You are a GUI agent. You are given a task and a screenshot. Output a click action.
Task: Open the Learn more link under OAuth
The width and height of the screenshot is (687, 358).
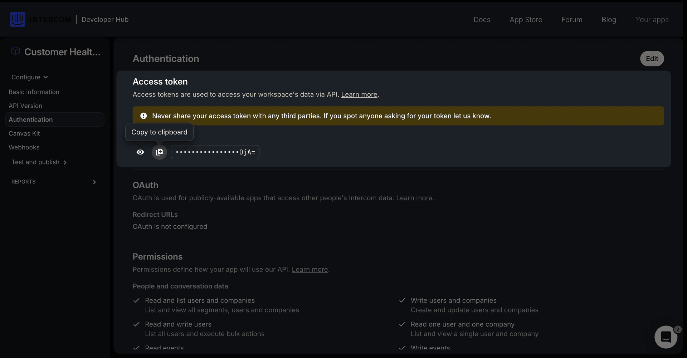pos(414,198)
